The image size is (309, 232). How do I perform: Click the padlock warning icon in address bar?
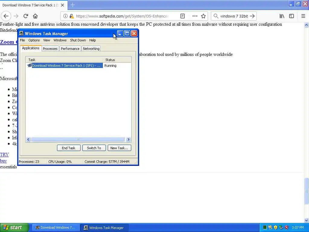(72, 16)
